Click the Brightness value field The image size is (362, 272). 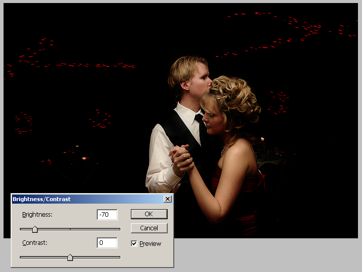(x=107, y=215)
